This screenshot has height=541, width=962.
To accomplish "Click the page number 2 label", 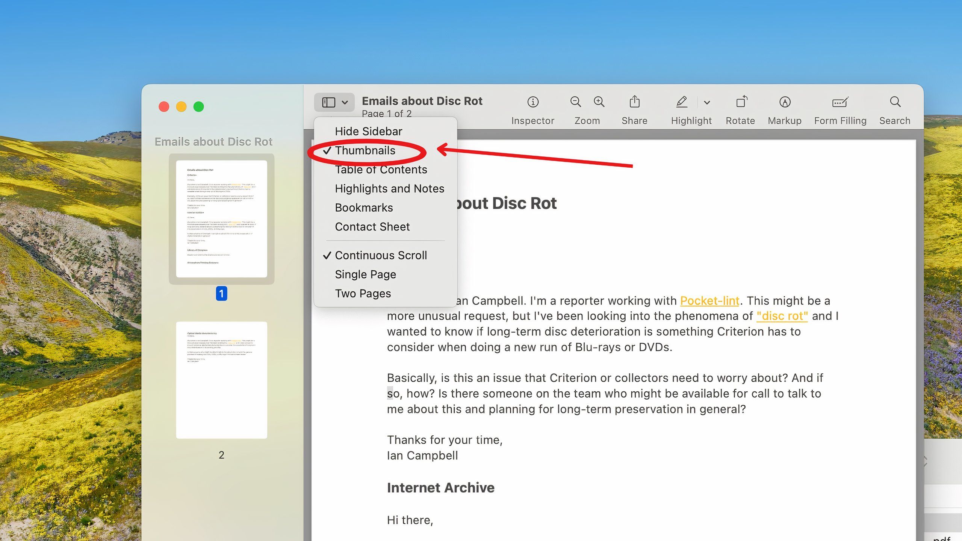I will (221, 455).
